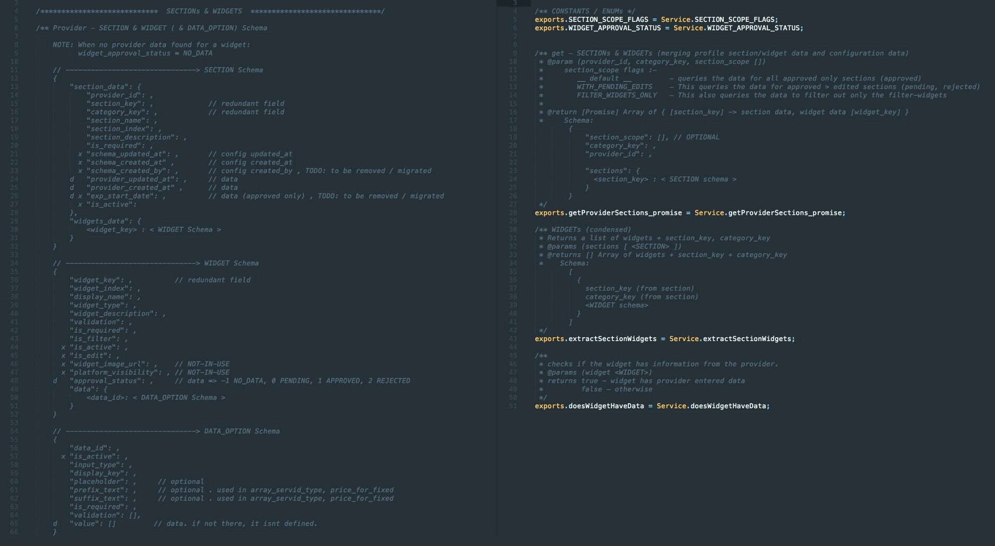
Task: Click line number 13 in left pane gutter
Action: pyautogui.click(x=14, y=87)
